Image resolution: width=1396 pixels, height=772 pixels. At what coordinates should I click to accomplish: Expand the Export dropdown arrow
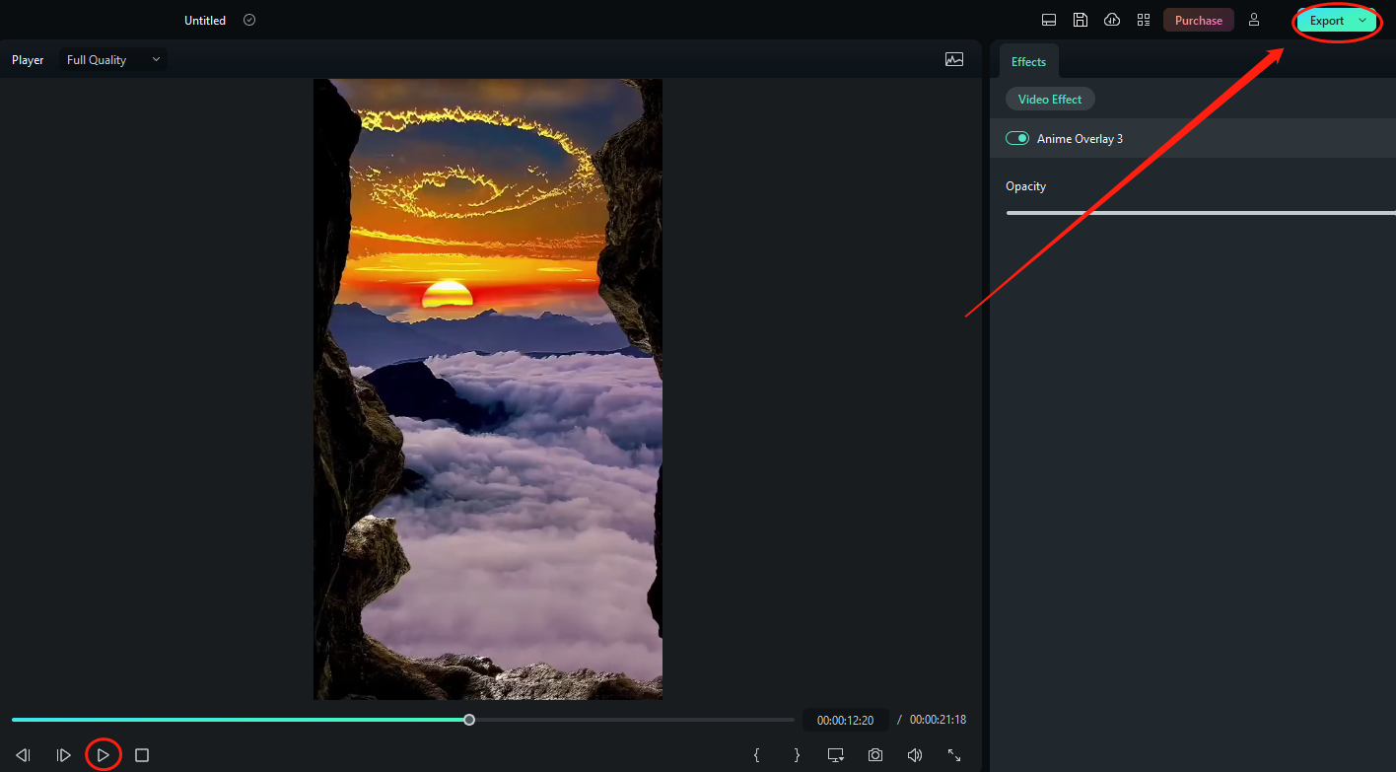1362,21
